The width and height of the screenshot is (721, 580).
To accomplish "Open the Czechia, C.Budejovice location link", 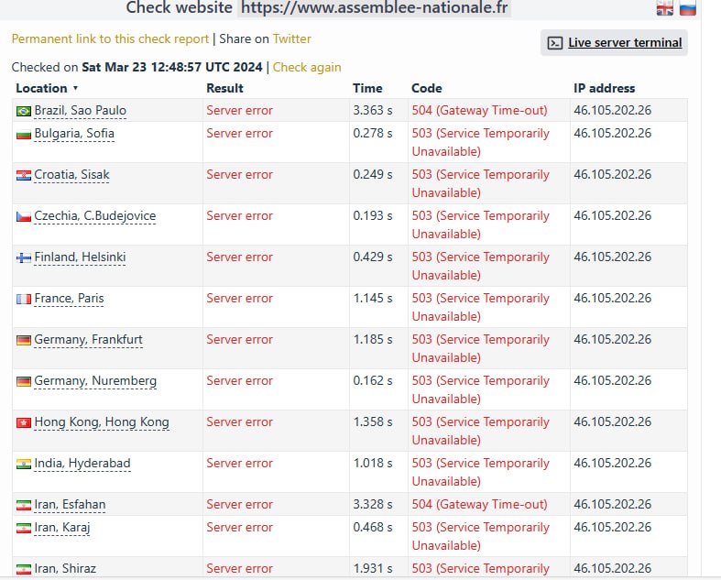I will pyautogui.click(x=94, y=215).
